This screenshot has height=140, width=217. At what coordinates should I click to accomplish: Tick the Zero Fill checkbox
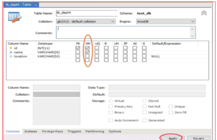(171, 112)
